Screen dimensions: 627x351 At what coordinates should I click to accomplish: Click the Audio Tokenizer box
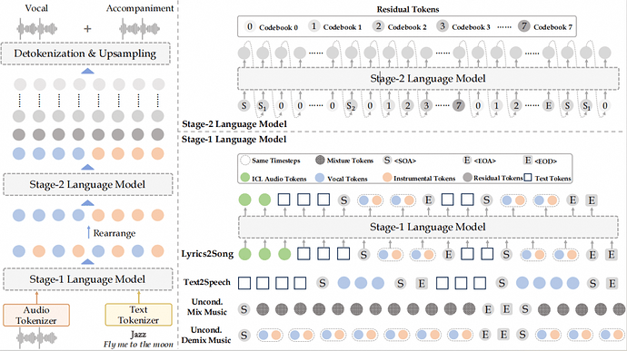coord(36,315)
